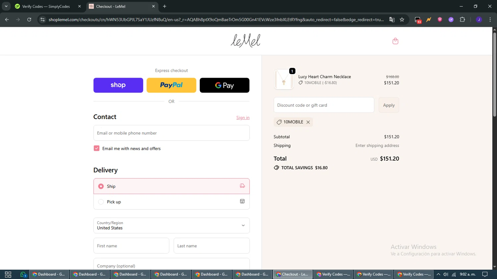Click the Last name field
Viewport: 497px width, 279px height.
(x=211, y=246)
